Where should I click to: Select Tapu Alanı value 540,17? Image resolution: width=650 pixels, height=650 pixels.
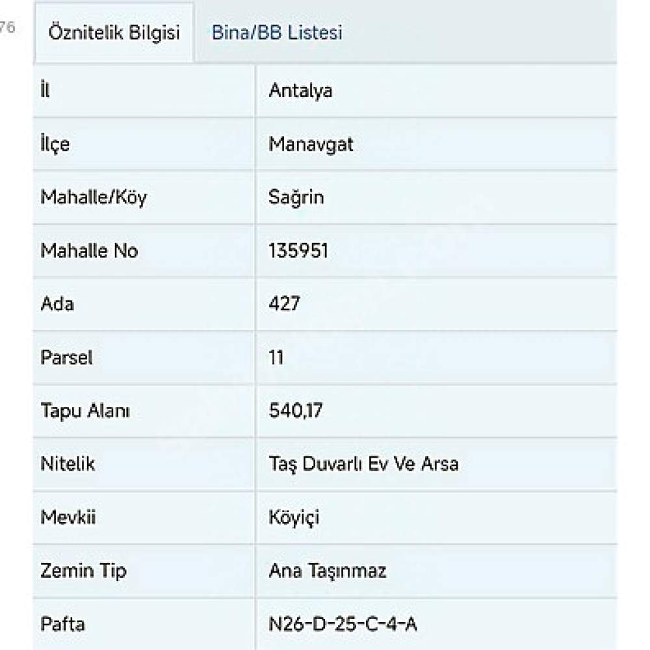(x=295, y=411)
